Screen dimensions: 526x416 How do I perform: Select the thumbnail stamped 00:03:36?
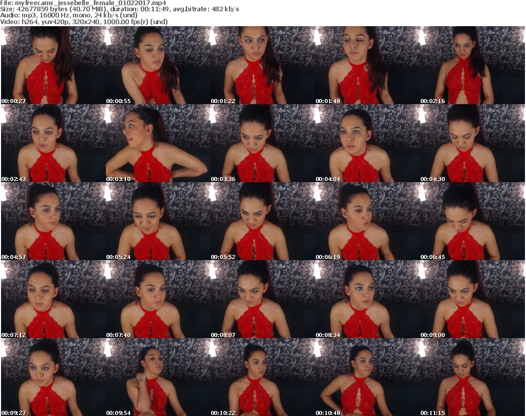tap(263, 143)
